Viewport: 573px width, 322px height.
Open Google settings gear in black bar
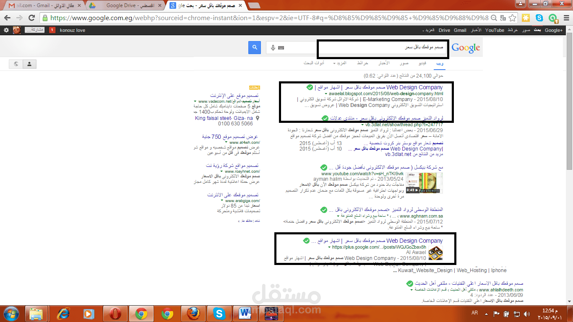click(6, 30)
